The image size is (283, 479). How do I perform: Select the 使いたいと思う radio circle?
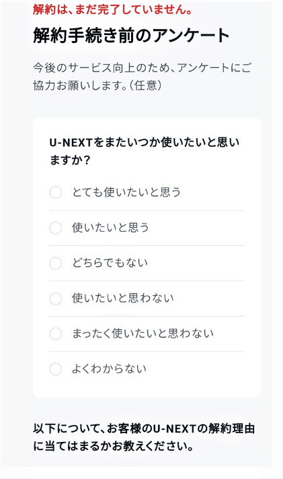tap(56, 228)
